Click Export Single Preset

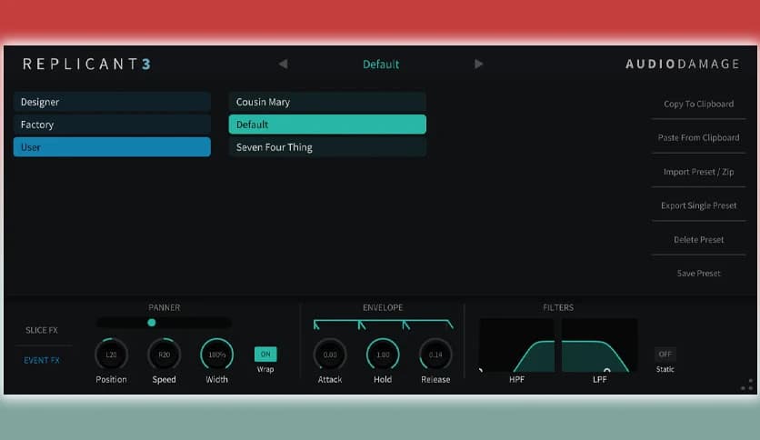point(698,205)
